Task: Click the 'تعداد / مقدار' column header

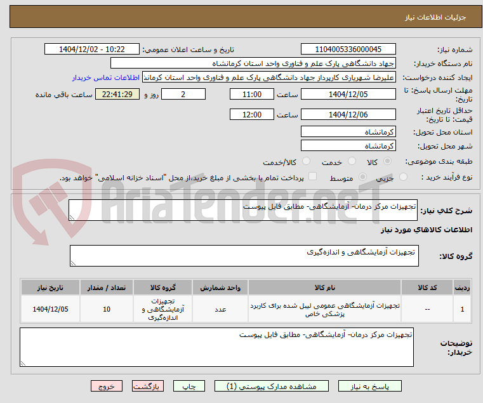Action: (x=106, y=287)
